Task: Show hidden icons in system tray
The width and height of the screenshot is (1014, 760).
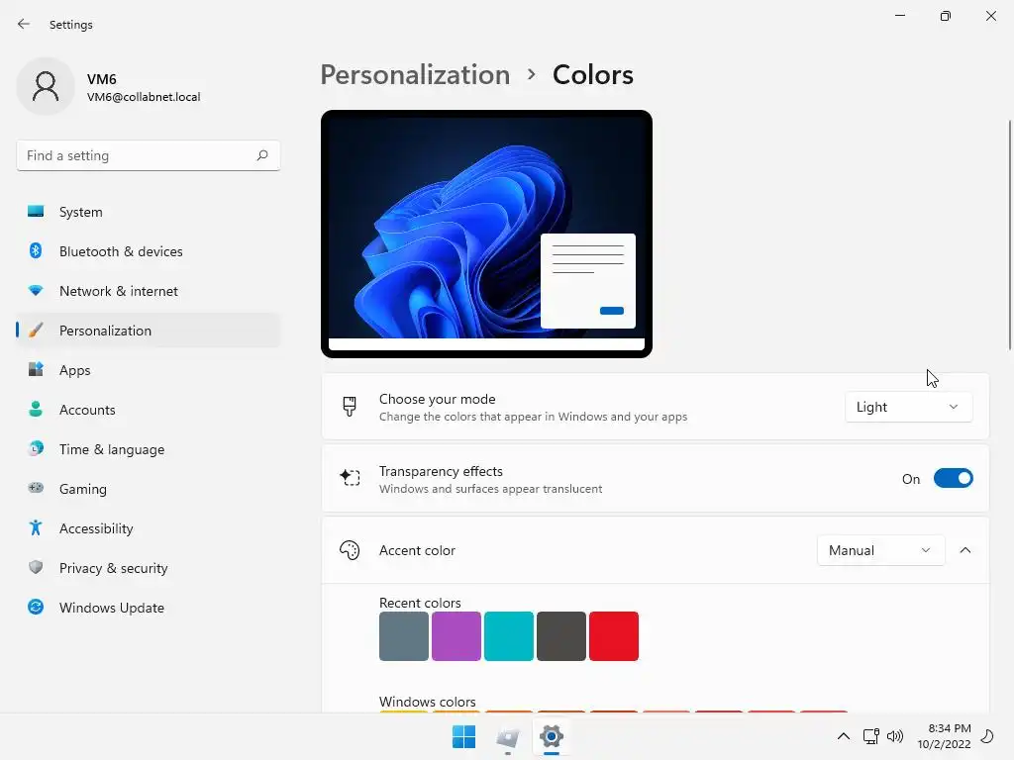Action: coord(844,736)
